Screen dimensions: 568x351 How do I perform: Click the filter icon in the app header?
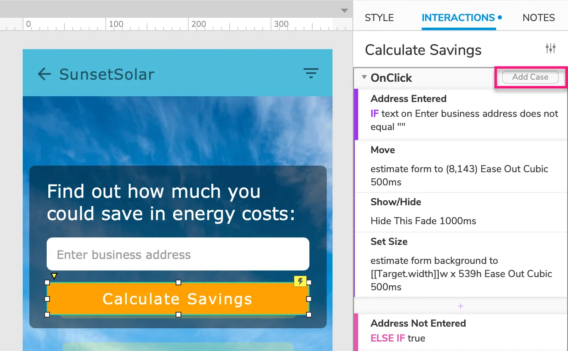311,74
